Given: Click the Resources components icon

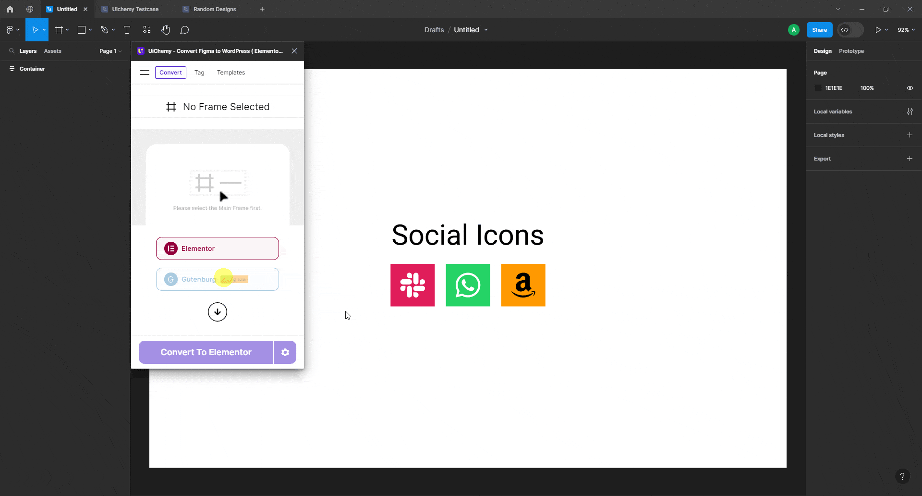Looking at the screenshot, I should point(147,30).
